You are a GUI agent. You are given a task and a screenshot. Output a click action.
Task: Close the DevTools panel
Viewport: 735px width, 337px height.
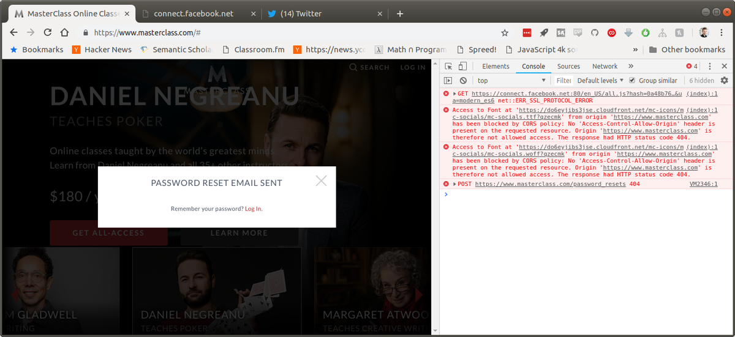coord(725,66)
